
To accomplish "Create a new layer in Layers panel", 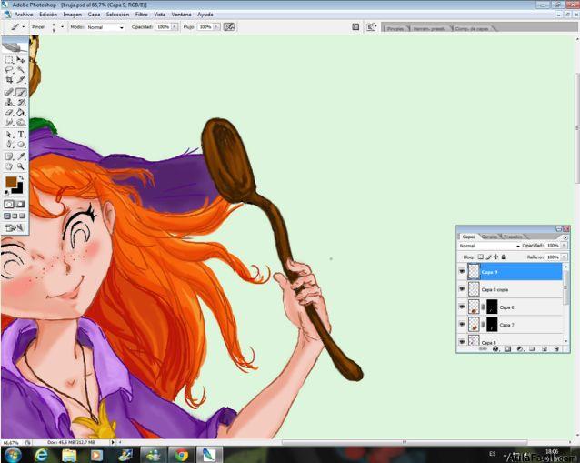I will coord(545,349).
